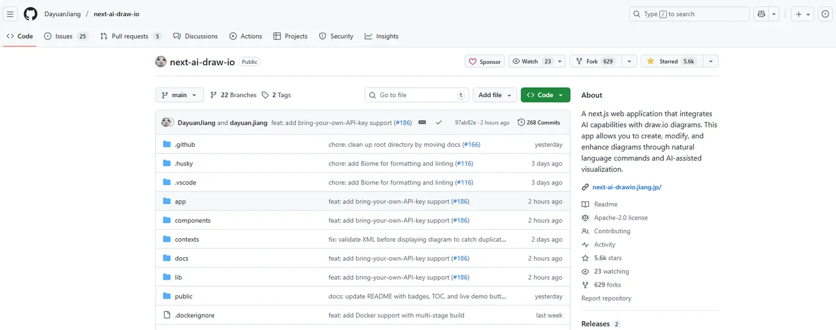Open the .husky row #116 link
836x330 pixels.
pyautogui.click(x=464, y=164)
